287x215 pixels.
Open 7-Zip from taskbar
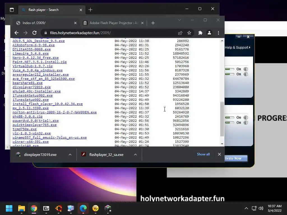pos(46,208)
